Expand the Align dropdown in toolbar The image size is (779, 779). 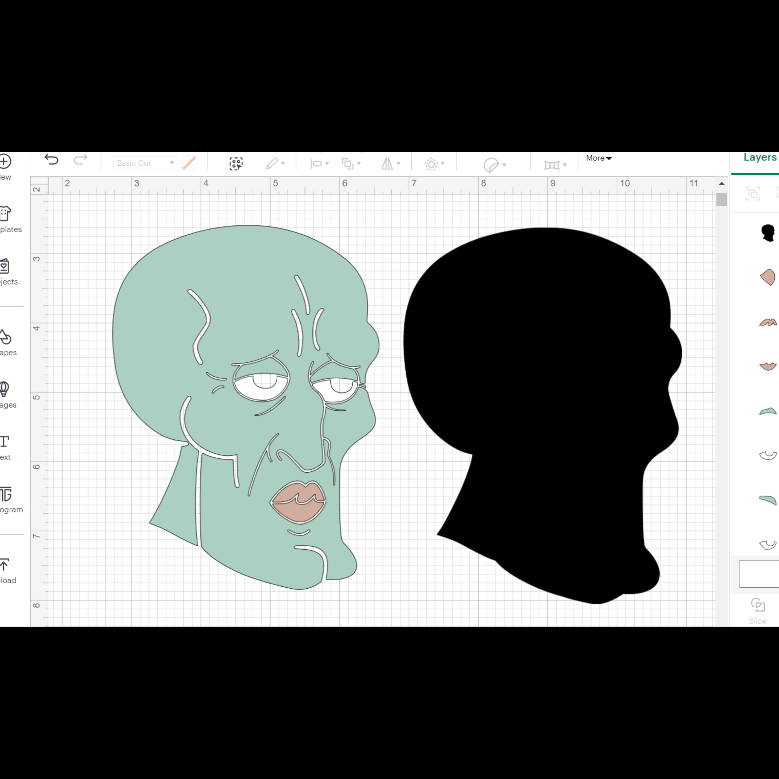pyautogui.click(x=320, y=163)
